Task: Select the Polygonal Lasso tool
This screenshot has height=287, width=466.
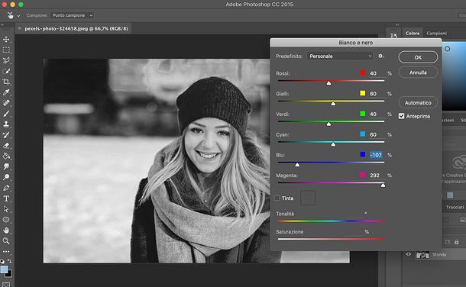Action: (x=6, y=60)
